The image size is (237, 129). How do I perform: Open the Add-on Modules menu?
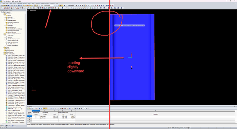pyautogui.click(x=45, y=3)
